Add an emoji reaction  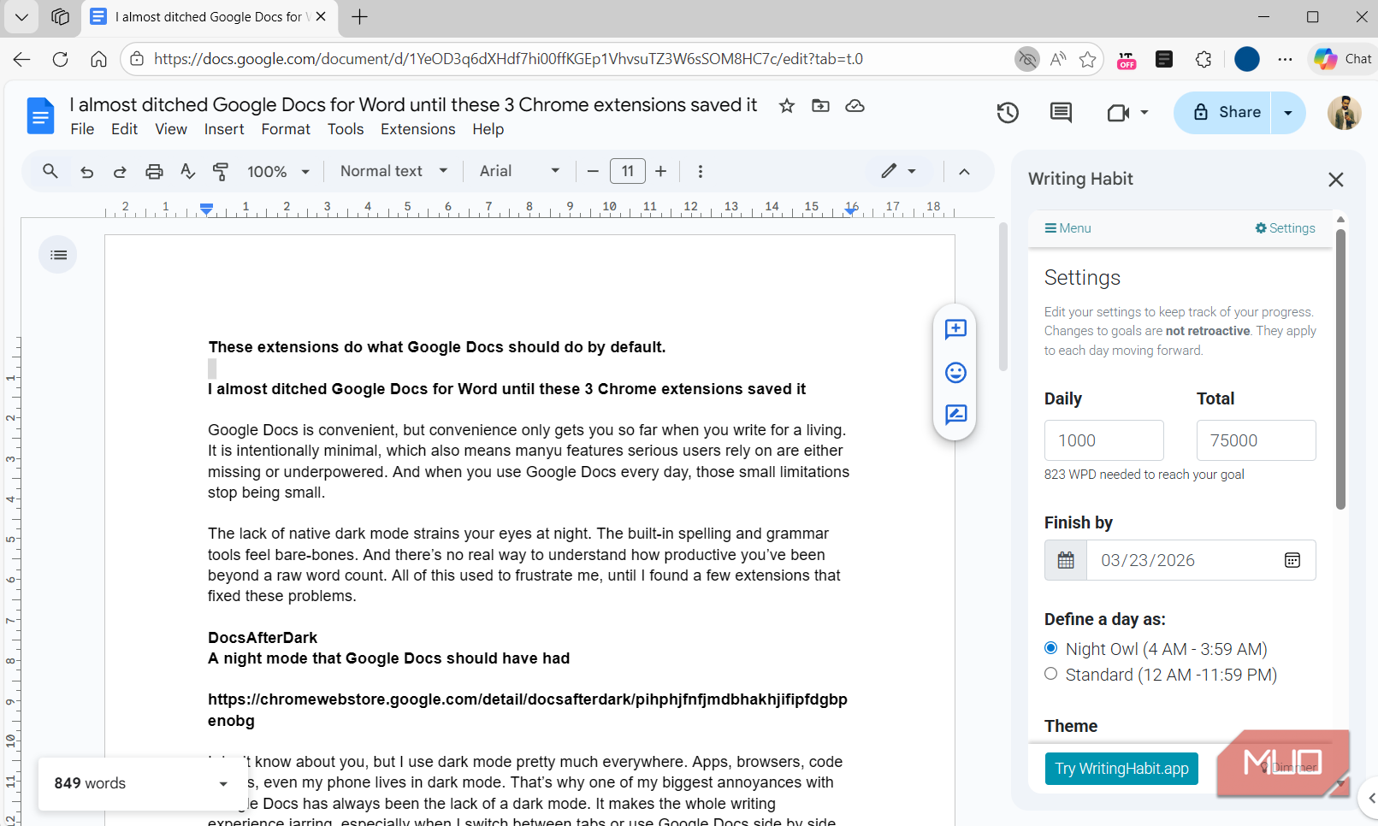955,372
